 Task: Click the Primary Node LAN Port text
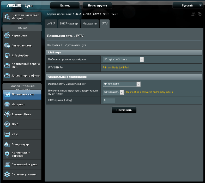click(x=116, y=68)
